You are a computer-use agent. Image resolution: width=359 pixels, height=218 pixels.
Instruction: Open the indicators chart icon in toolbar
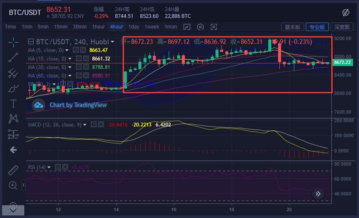(x=187, y=27)
